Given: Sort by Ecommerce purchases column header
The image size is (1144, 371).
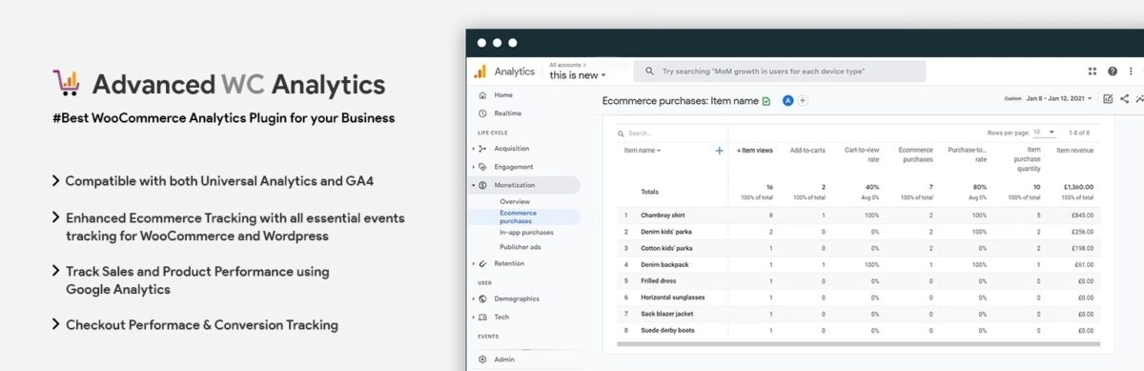Looking at the screenshot, I should pos(915,155).
